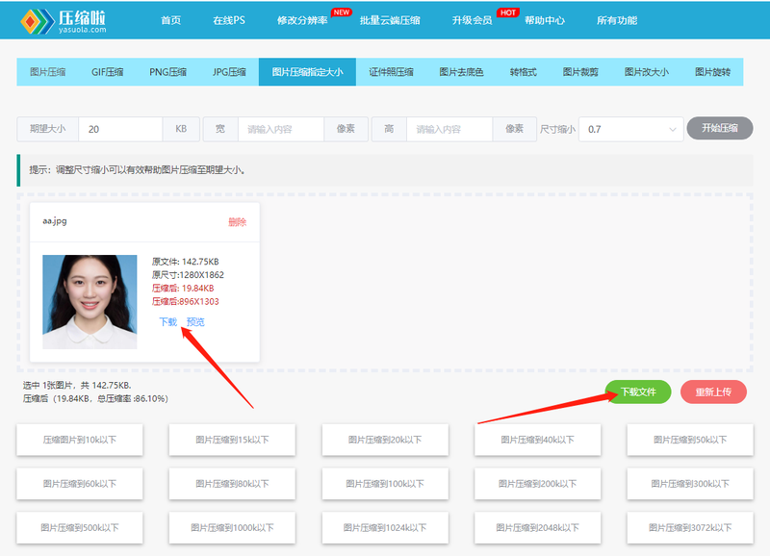This screenshot has height=556, width=770.
Task: Open the 尺寸缩小 dropdown showing 0.7
Action: (x=631, y=129)
